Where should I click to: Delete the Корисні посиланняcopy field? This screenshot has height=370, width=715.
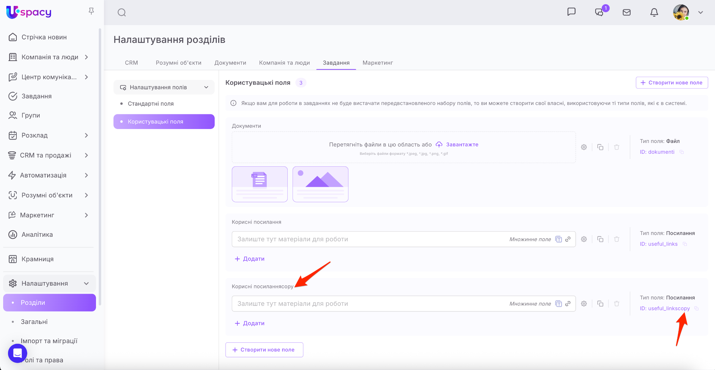coord(617,304)
